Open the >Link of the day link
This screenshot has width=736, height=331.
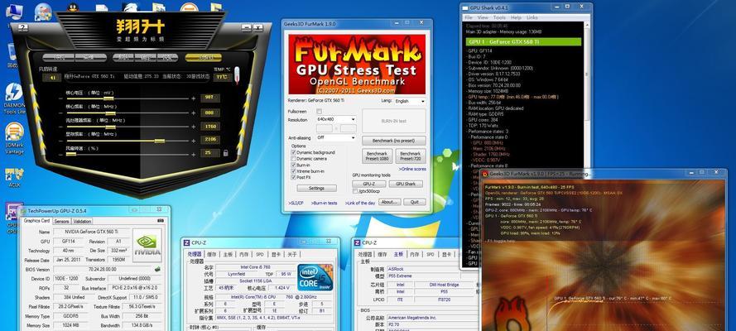point(360,203)
